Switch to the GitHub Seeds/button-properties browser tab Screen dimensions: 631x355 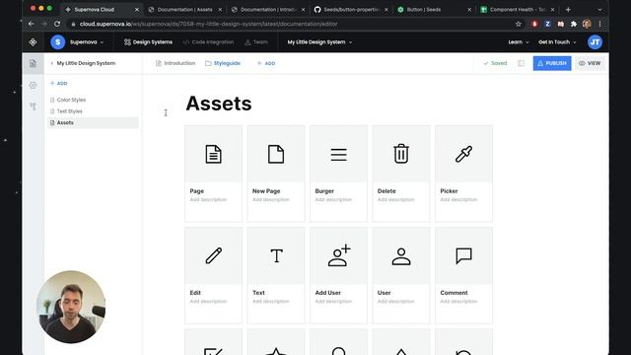tap(351, 9)
